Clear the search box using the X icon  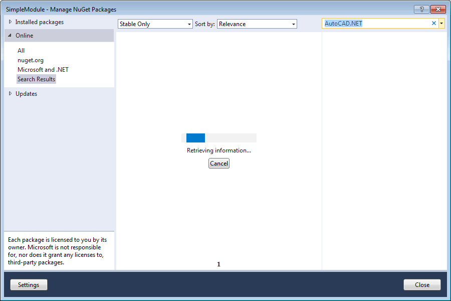433,23
